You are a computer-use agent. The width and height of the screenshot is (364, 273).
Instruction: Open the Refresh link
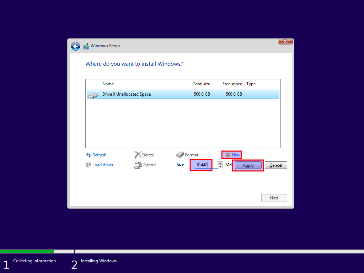(x=100, y=155)
